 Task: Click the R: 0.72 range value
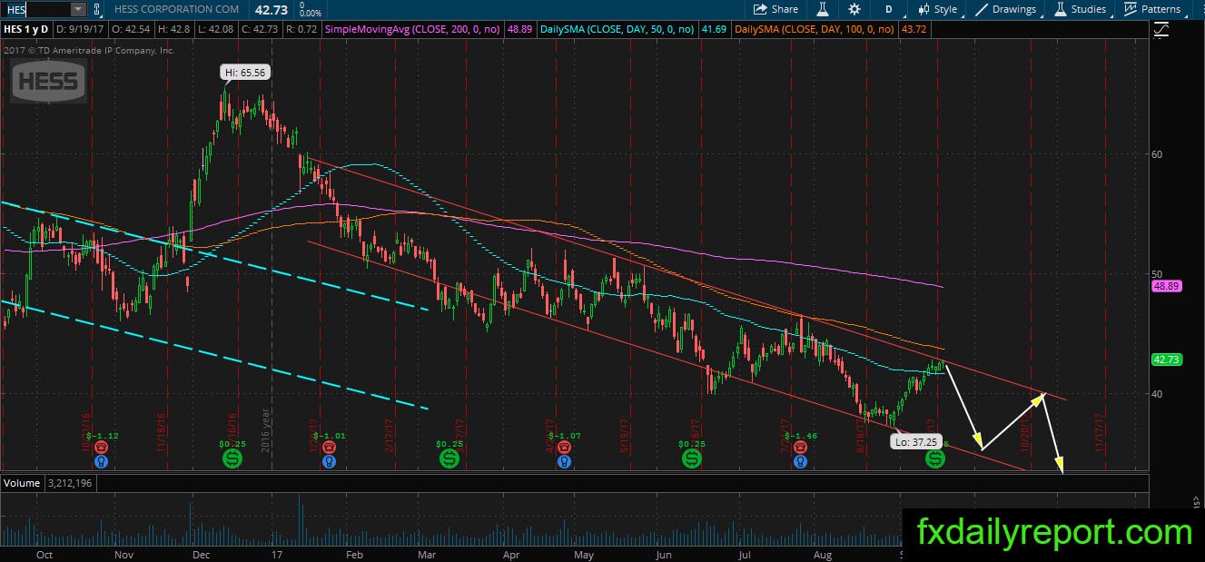point(304,30)
